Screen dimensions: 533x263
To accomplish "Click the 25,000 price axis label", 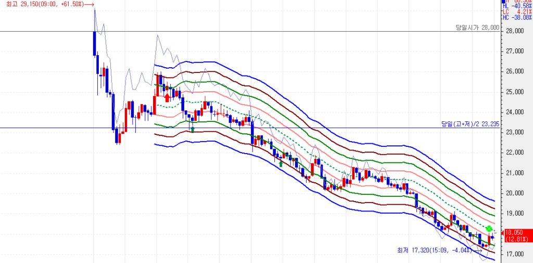I will (x=514, y=92).
